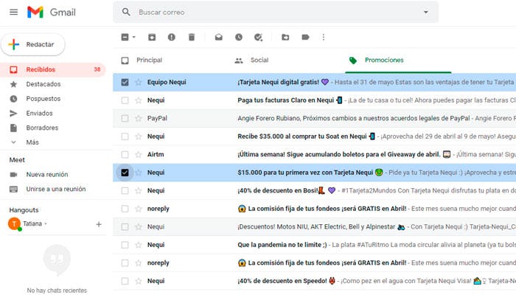Image resolution: width=516 pixels, height=295 pixels.
Task: Open the select-all checkbox dropdown arrow
Action: pyautogui.click(x=133, y=37)
